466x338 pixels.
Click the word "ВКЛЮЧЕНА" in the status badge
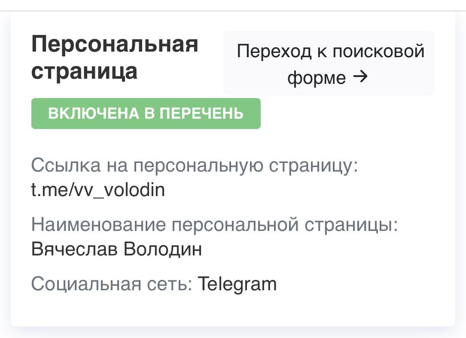(x=94, y=114)
